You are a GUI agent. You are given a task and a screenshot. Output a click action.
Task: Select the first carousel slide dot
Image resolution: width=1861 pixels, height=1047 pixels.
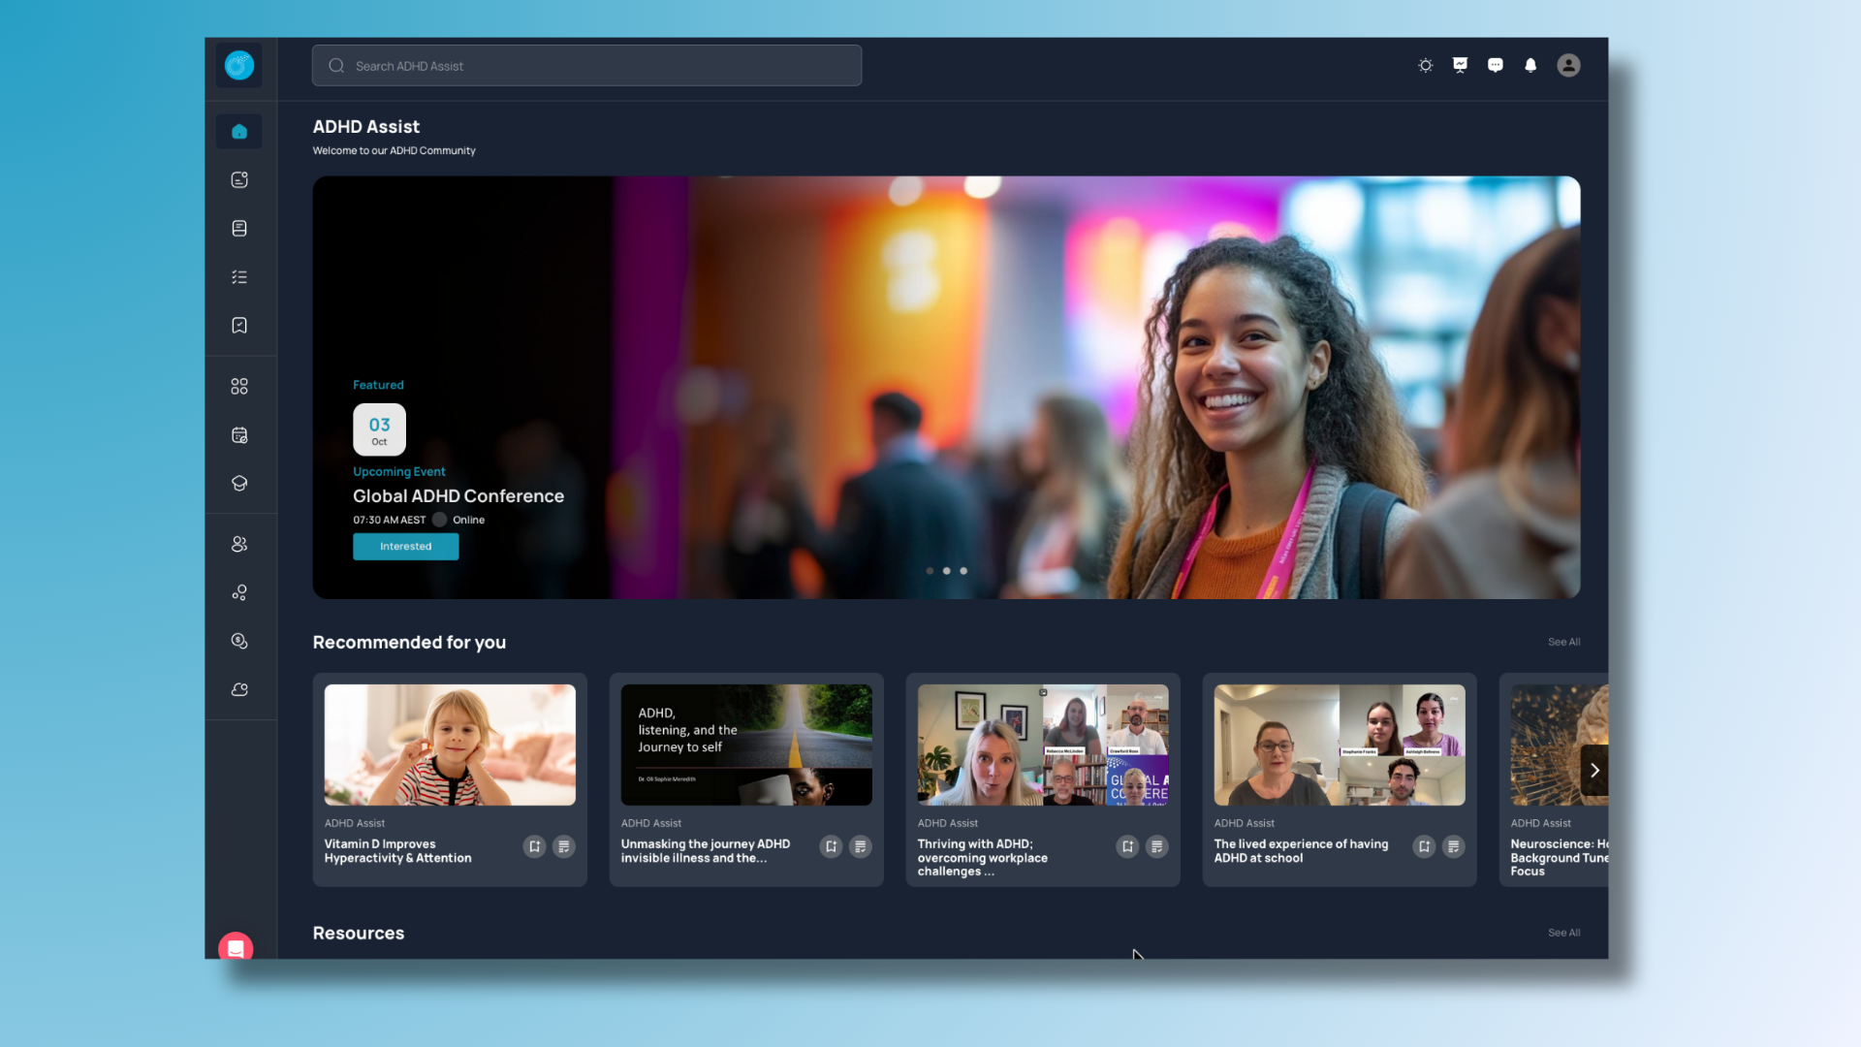click(x=930, y=571)
